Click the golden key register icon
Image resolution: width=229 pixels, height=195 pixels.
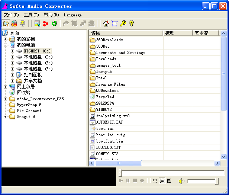point(123,23)
